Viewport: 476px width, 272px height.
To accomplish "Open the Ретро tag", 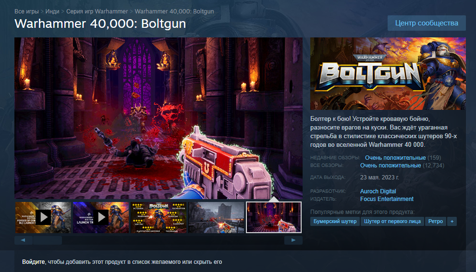I will point(435,221).
